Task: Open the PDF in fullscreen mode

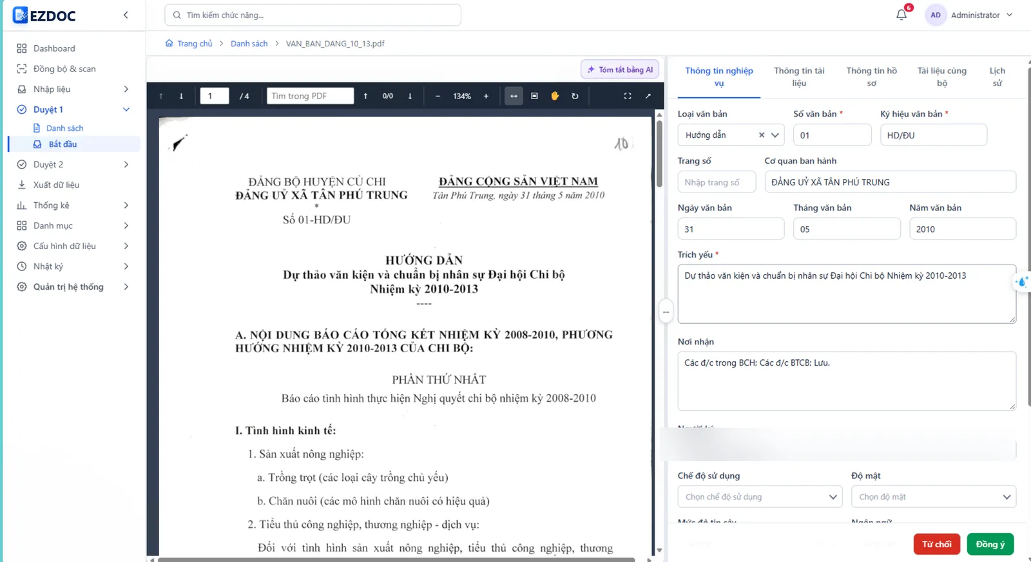Action: click(628, 96)
